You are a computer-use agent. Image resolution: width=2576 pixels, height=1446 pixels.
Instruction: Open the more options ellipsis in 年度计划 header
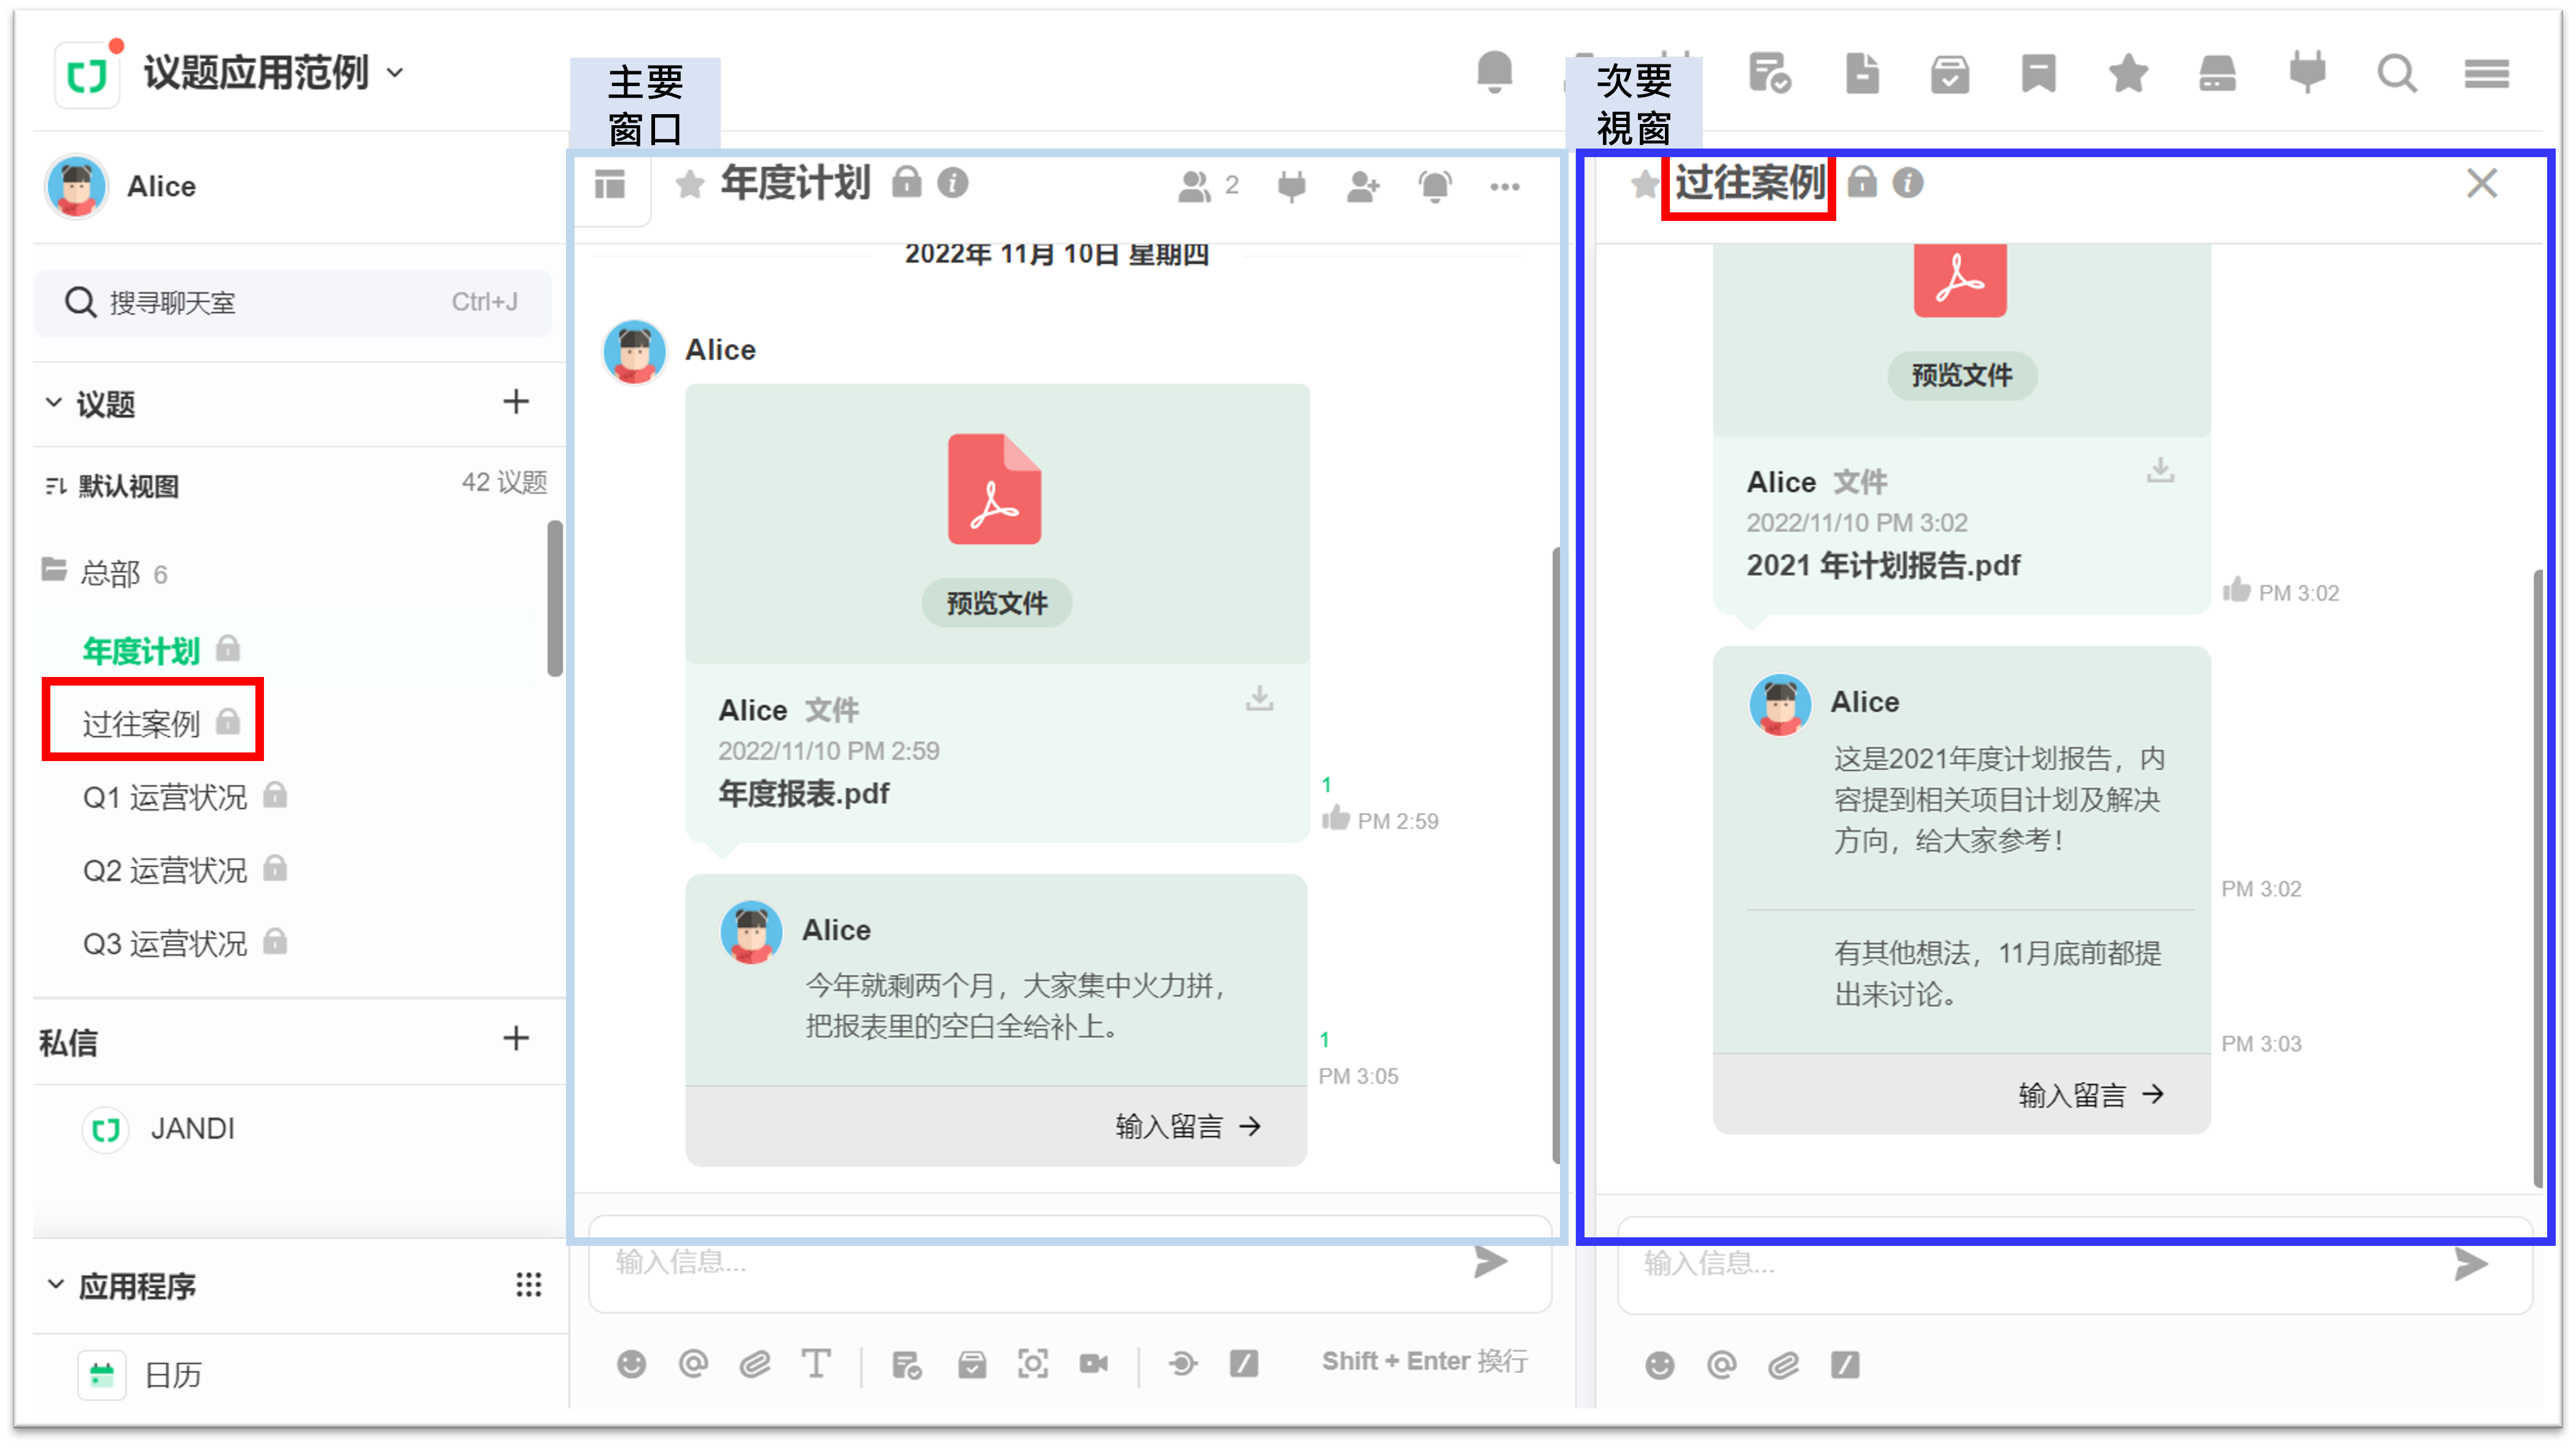(x=1504, y=186)
